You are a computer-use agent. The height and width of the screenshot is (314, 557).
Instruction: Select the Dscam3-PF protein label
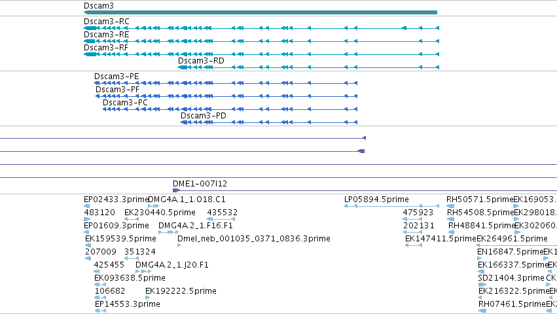[x=117, y=90]
